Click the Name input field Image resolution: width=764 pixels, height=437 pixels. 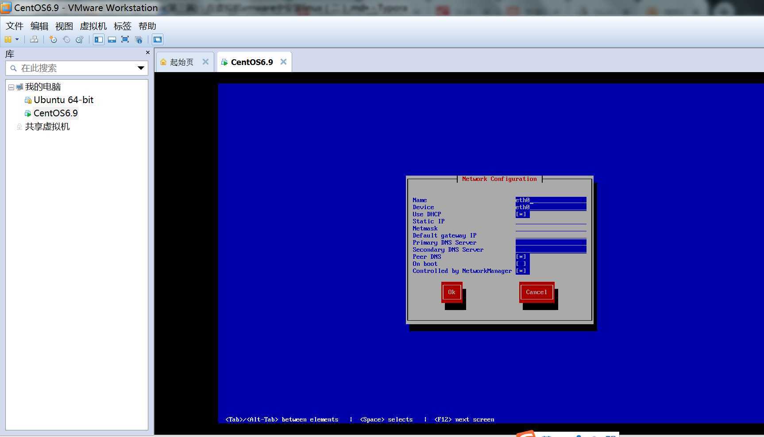tap(551, 200)
